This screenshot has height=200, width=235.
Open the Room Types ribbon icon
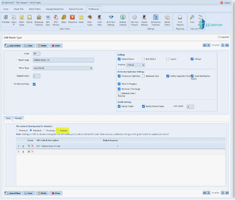21,20
